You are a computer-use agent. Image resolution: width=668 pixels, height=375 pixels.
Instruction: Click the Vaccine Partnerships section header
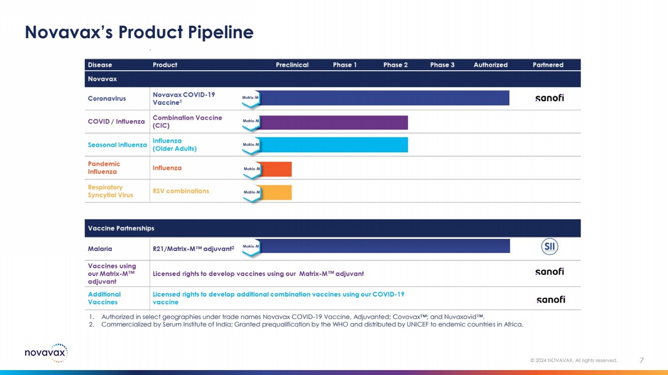click(x=121, y=228)
